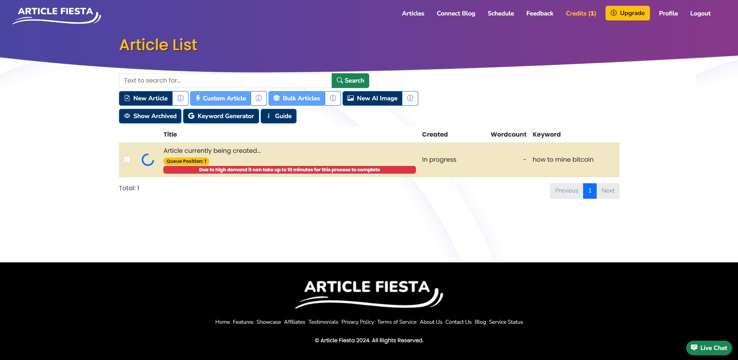
Task: Click the Article List page heading
Action: [158, 45]
